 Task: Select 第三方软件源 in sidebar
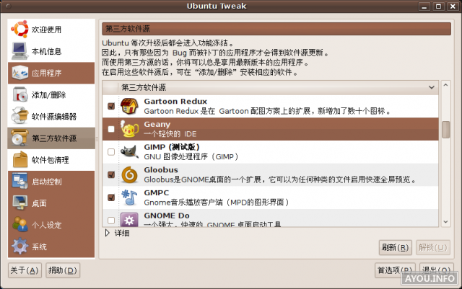51,138
